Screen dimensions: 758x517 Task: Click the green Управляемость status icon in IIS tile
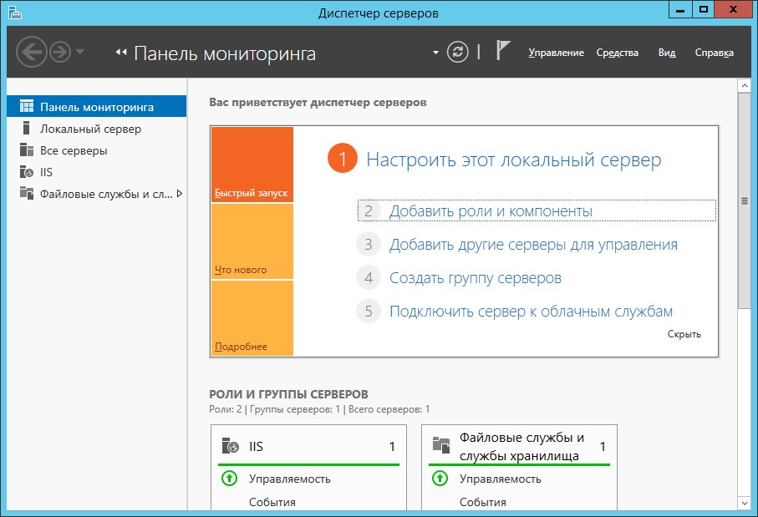click(229, 479)
